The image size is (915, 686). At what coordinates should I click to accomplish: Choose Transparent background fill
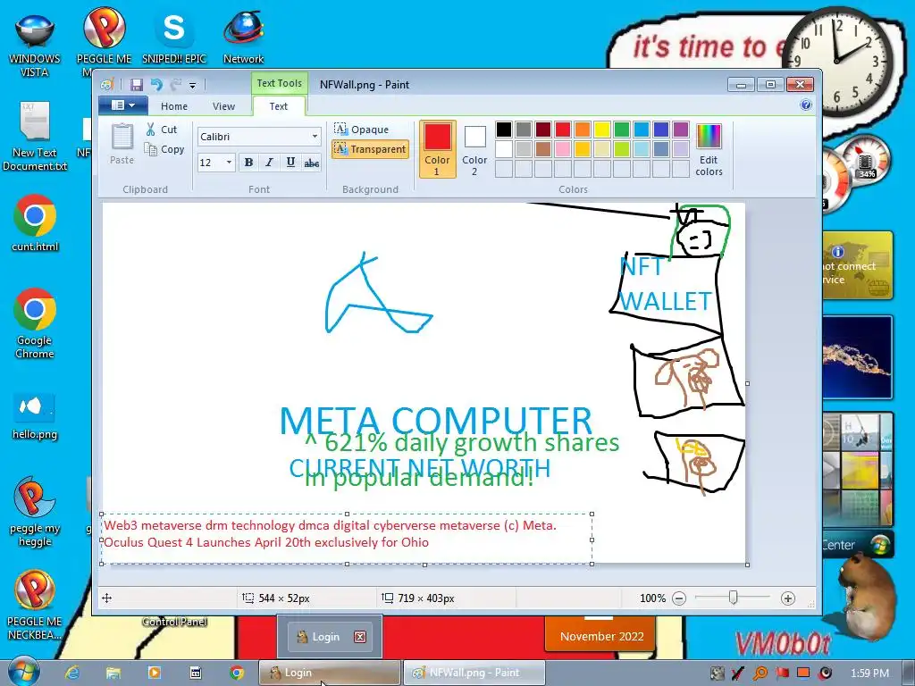tap(370, 149)
